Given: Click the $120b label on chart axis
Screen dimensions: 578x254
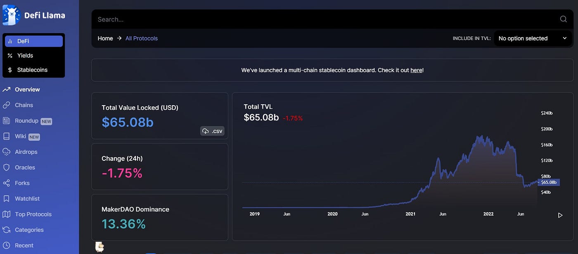Looking at the screenshot, I should (547, 160).
